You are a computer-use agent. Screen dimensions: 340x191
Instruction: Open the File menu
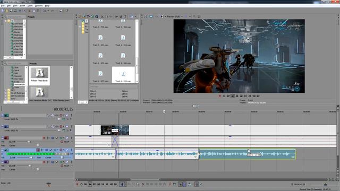coord(3,6)
